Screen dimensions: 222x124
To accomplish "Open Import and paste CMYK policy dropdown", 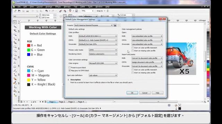I will tap(147, 62).
